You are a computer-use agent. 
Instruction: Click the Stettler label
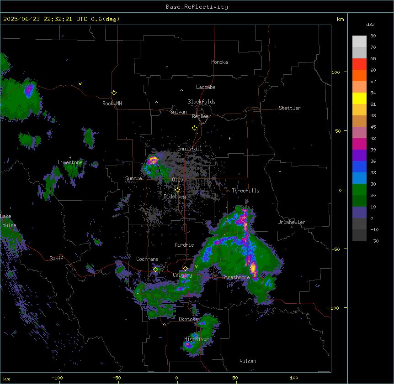coord(290,108)
